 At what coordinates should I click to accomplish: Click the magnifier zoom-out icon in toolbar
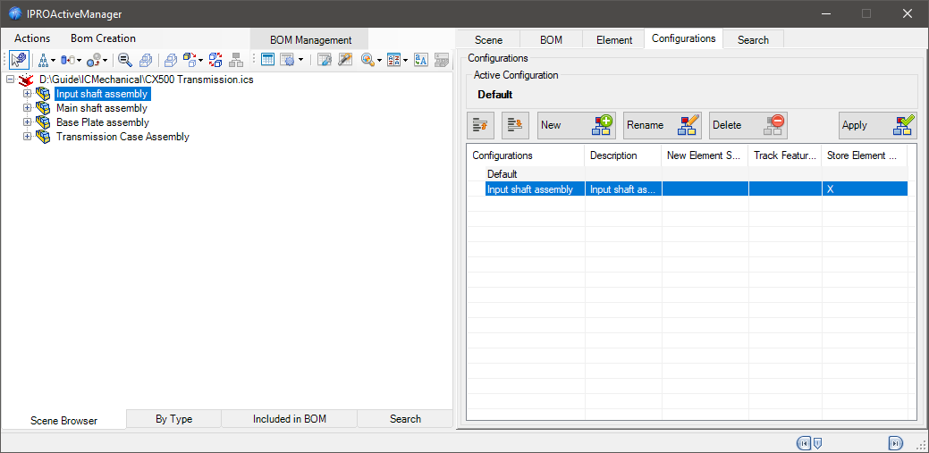pos(125,60)
